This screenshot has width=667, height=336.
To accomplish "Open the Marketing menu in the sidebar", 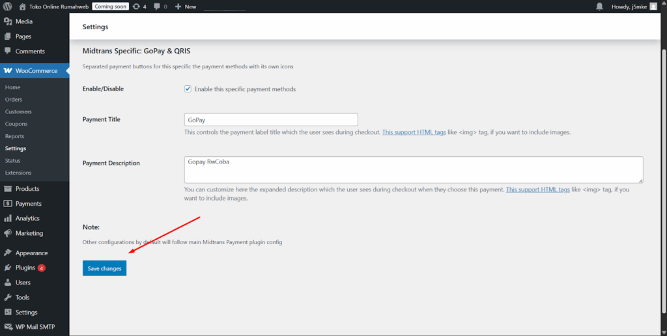I will point(29,233).
